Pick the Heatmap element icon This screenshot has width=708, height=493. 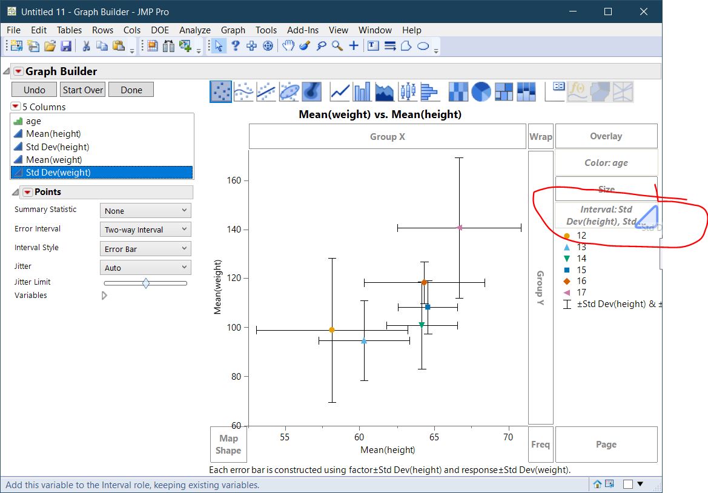458,92
